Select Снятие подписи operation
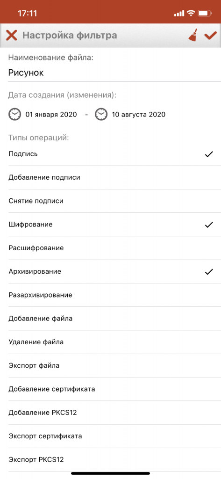The image size is (221, 479). coord(110,201)
